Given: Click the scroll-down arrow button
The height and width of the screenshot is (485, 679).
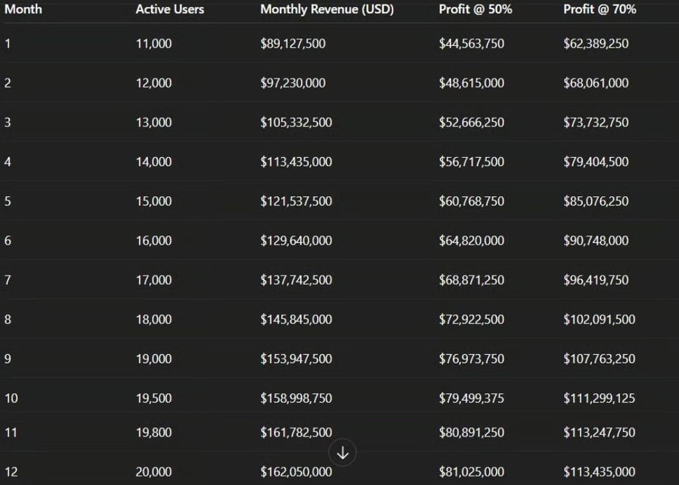Looking at the screenshot, I should coord(343,453).
